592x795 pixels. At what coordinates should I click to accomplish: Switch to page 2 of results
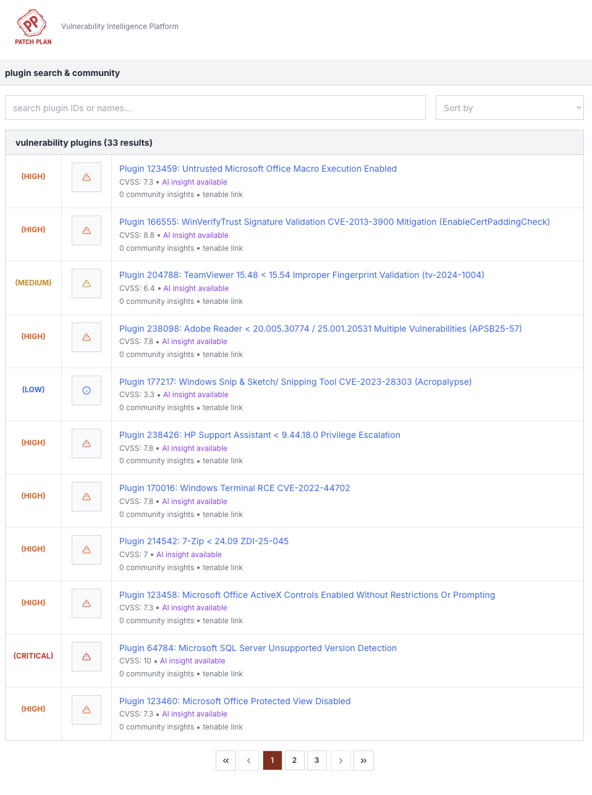[x=295, y=760]
